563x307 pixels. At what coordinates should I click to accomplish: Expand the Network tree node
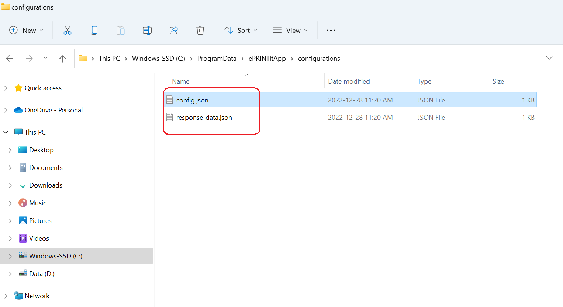[6, 296]
